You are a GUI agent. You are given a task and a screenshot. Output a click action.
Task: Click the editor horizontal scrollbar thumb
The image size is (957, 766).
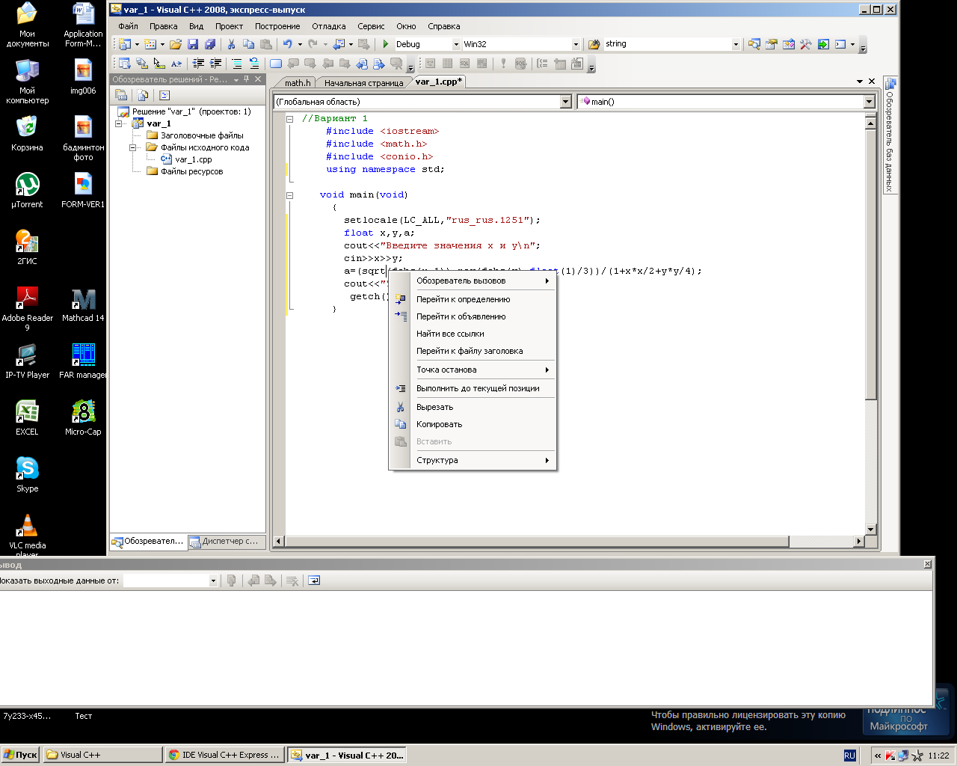pos(537,541)
